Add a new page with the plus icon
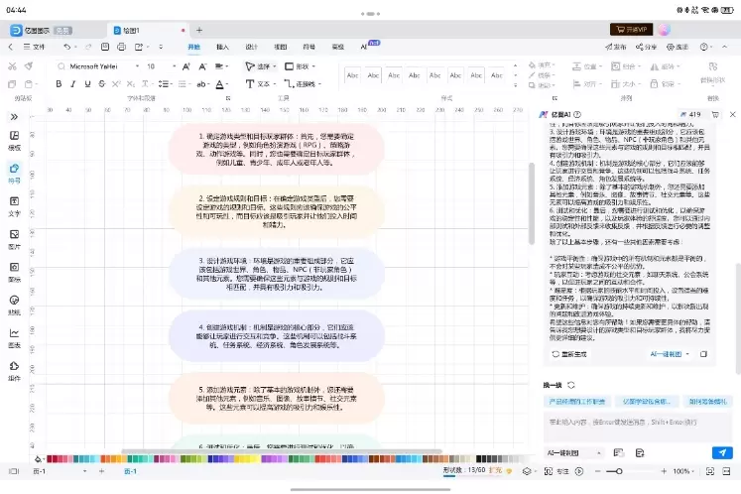This screenshot has height=494, width=741. click(102, 472)
